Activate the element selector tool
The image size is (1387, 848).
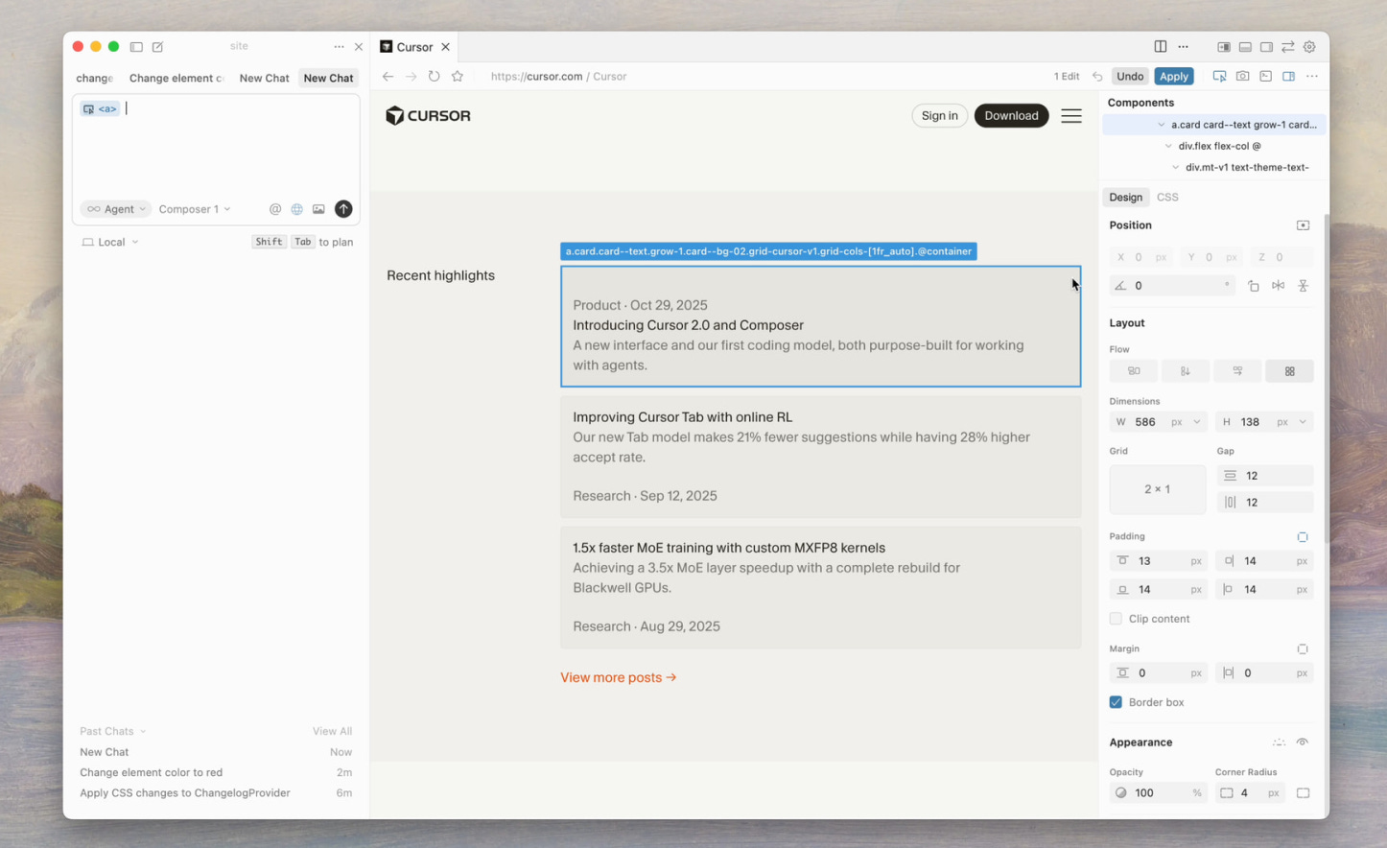click(1219, 77)
